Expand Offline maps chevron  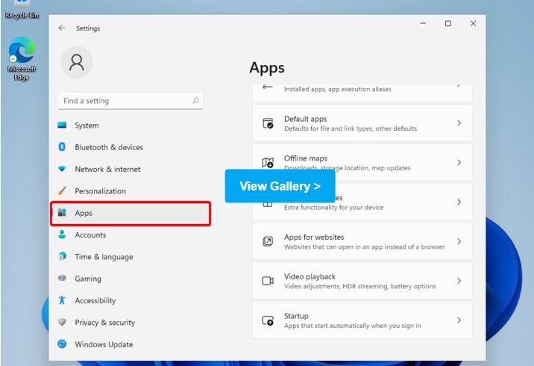[459, 163]
